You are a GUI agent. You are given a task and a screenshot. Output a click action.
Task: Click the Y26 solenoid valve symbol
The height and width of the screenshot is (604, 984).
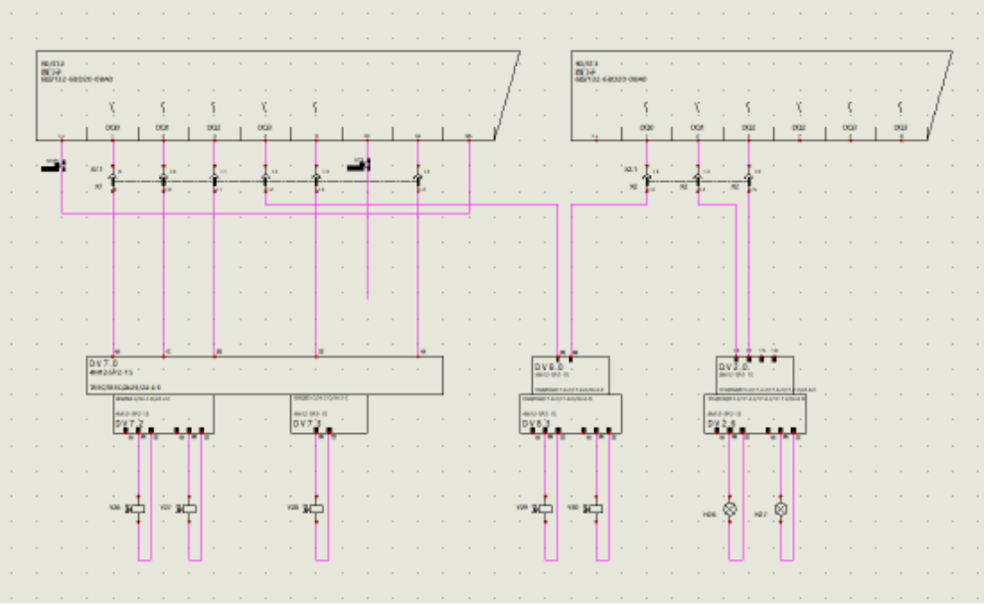pyautogui.click(x=138, y=509)
